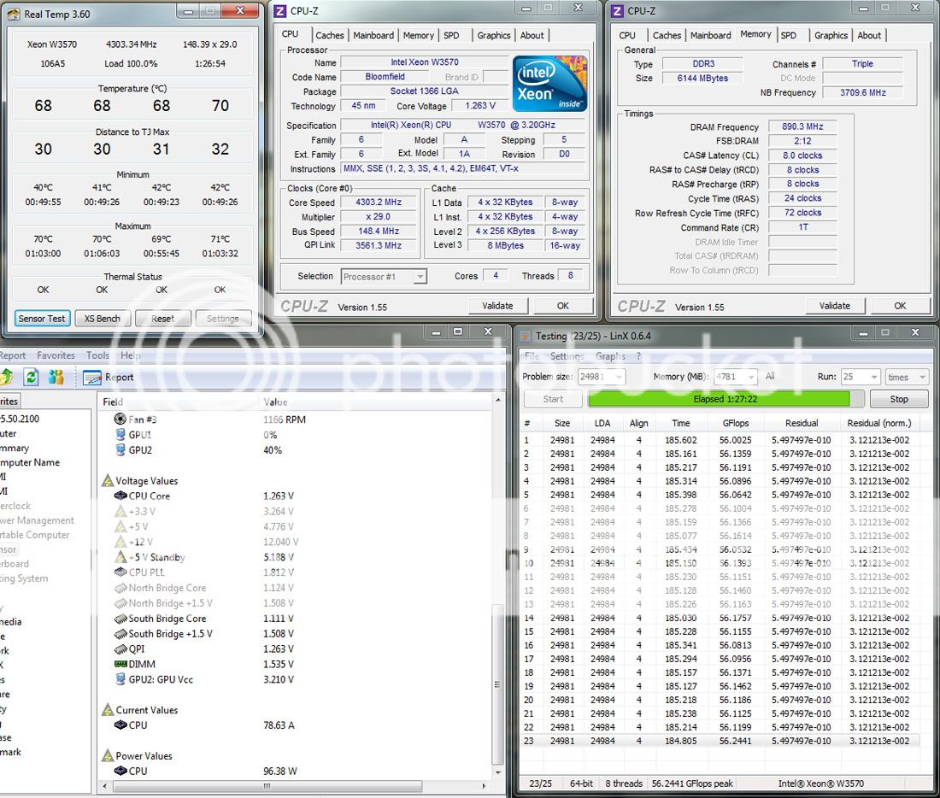Open the Problem size dropdown in LinX
The height and width of the screenshot is (798, 940).
click(x=619, y=377)
